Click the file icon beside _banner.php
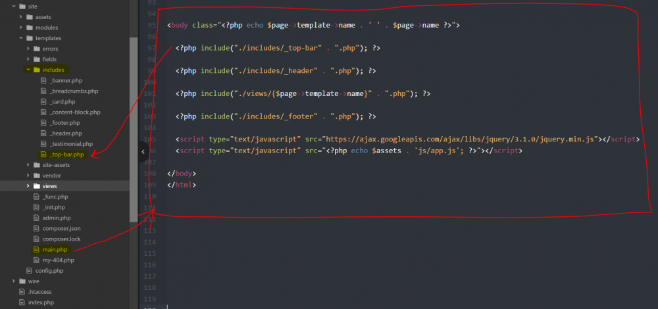This screenshot has width=658, height=309. (x=44, y=80)
